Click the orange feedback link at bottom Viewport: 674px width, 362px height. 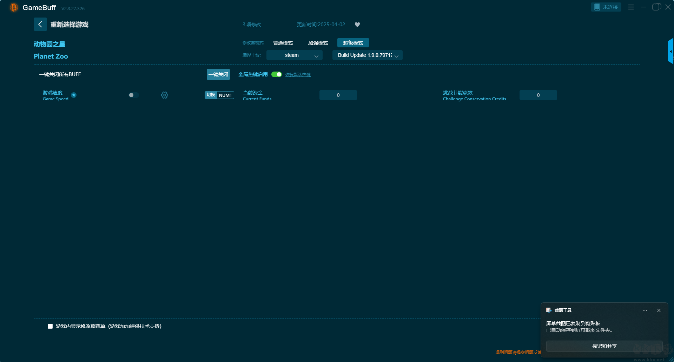(x=518, y=353)
